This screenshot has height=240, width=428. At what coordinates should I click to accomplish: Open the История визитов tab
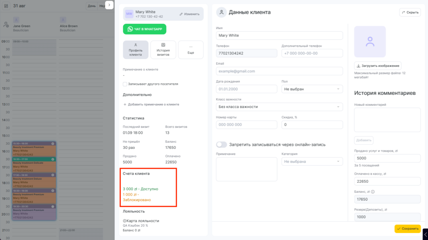pos(163,50)
